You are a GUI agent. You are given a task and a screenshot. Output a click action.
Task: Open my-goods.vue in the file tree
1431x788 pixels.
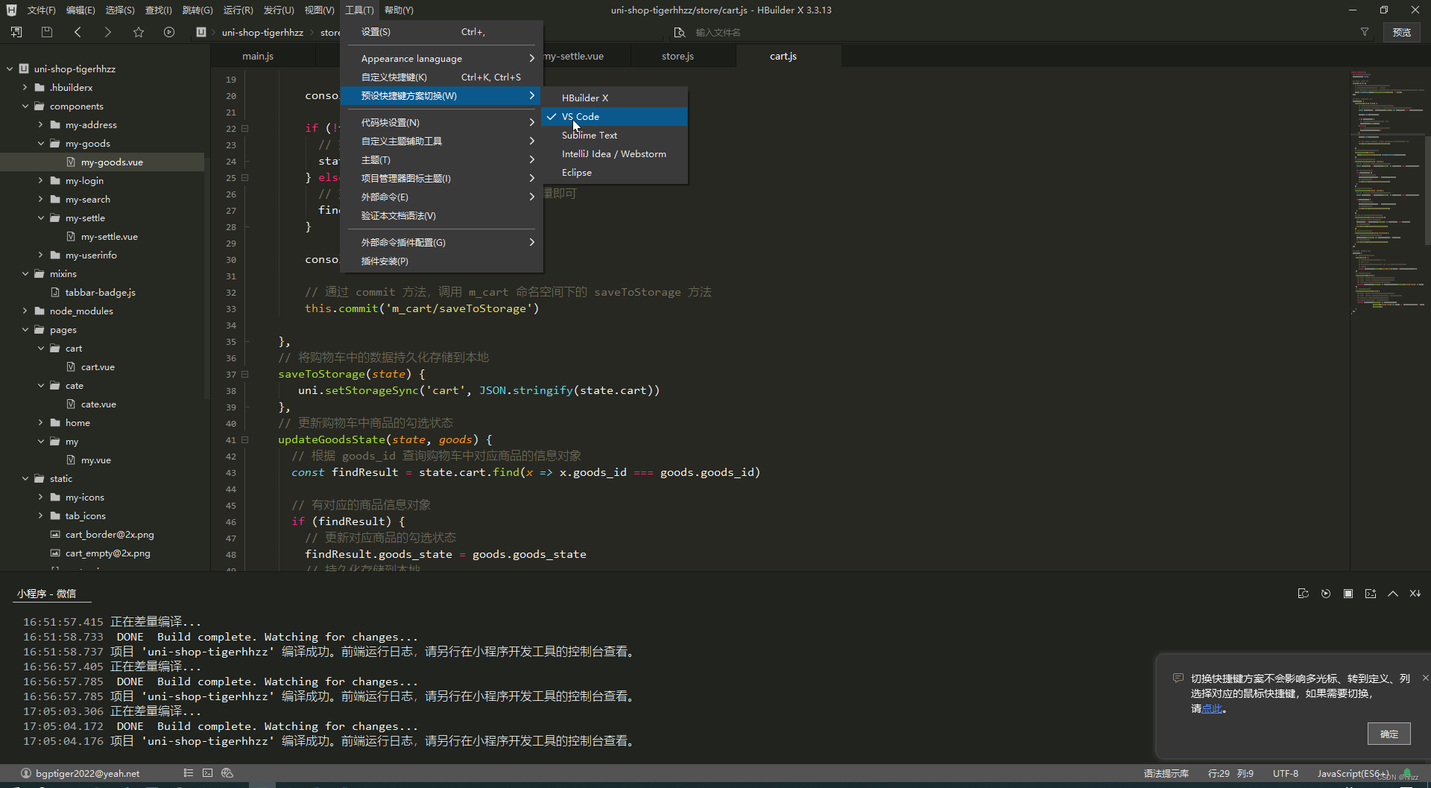coord(112,162)
